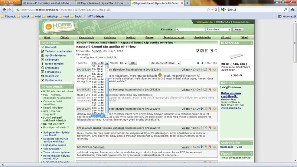Click the Firefox menu button
This screenshot has width=297, height=167.
(10, 2)
